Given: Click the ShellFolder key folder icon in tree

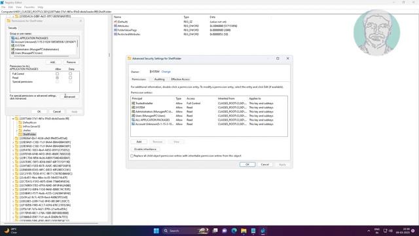Looking at the screenshot, I should point(20,134).
